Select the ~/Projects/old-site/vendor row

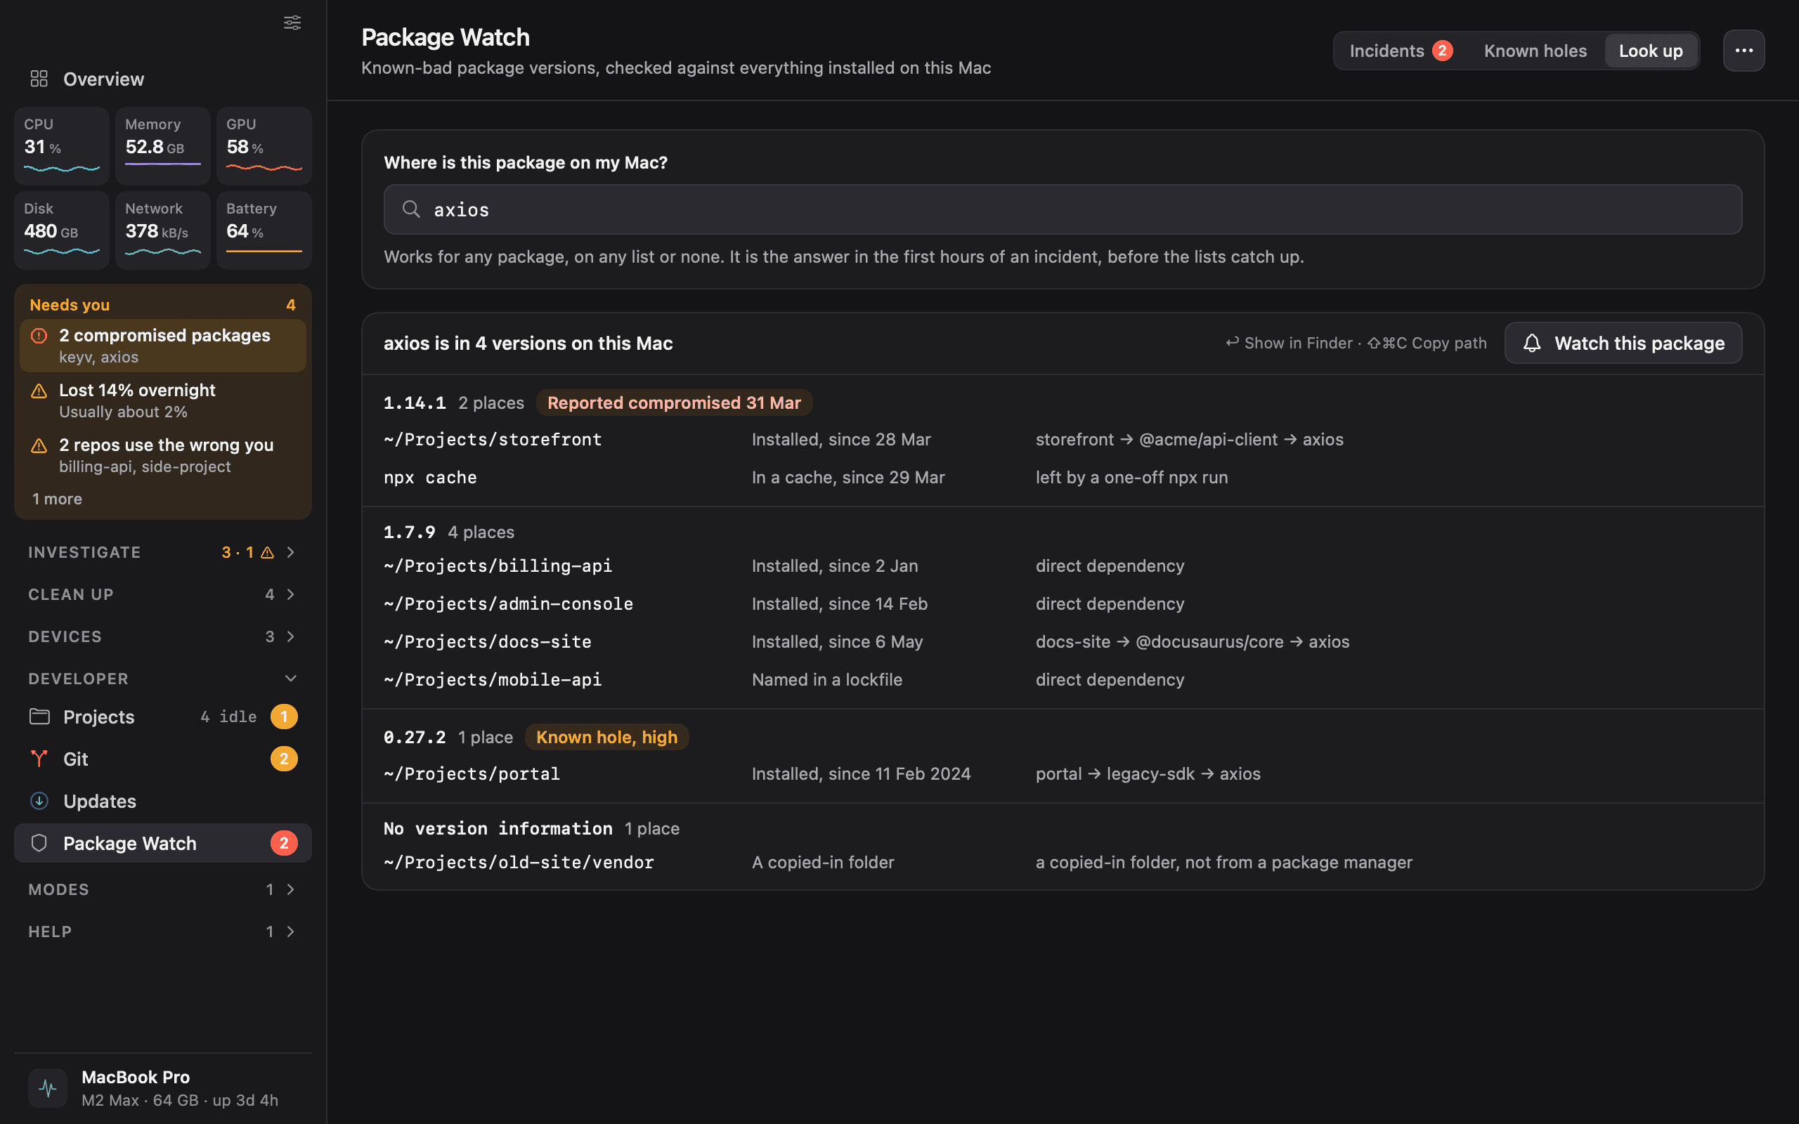click(1063, 863)
